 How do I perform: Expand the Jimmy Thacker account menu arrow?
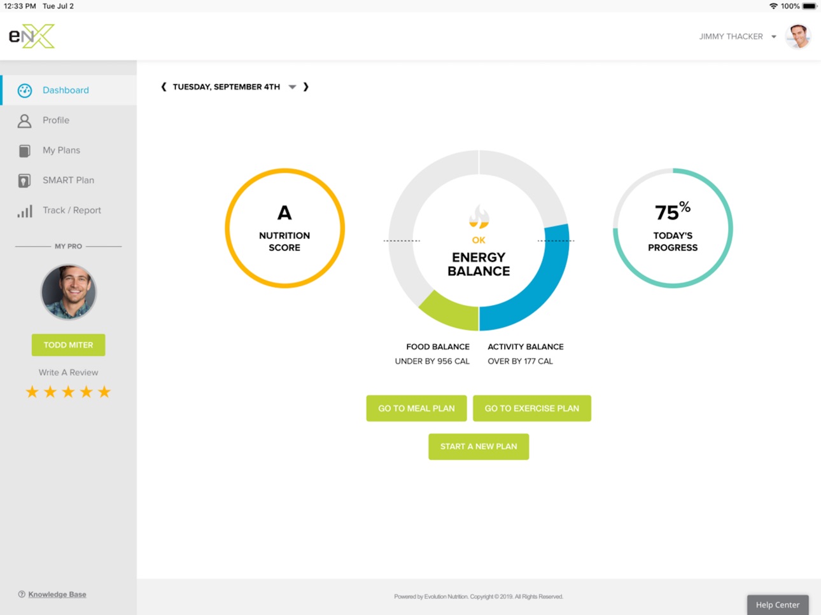[x=774, y=37]
